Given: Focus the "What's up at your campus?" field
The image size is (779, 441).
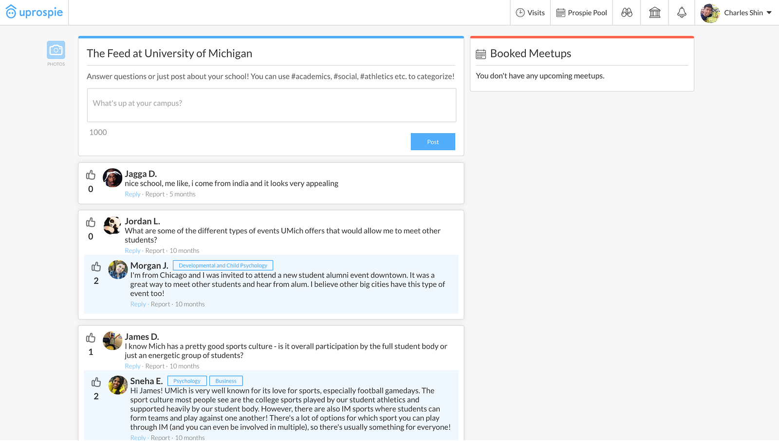Looking at the screenshot, I should pyautogui.click(x=272, y=105).
